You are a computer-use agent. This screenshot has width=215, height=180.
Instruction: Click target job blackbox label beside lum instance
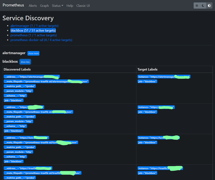pyautogui.click(x=147, y=142)
